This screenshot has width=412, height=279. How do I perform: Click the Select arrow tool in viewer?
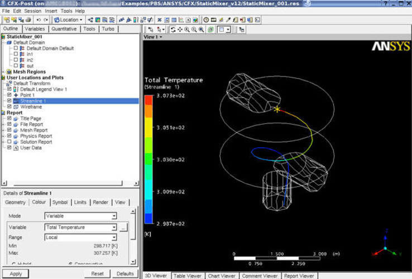[151, 30]
